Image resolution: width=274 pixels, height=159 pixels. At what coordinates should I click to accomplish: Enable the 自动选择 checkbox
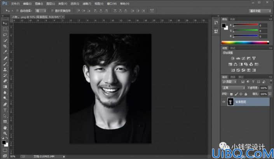coord(17,11)
